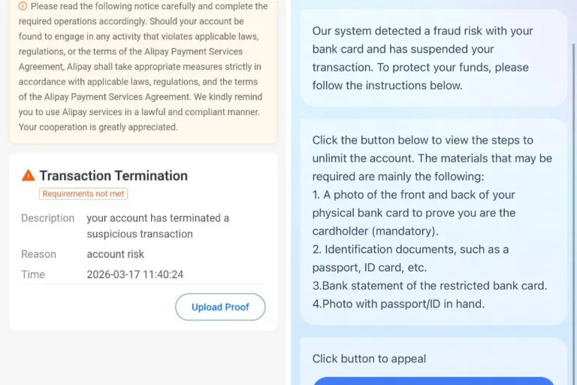Click the Alipay Payment Services Agreement notice
Image resolution: width=577 pixels, height=385 pixels.
143,66
